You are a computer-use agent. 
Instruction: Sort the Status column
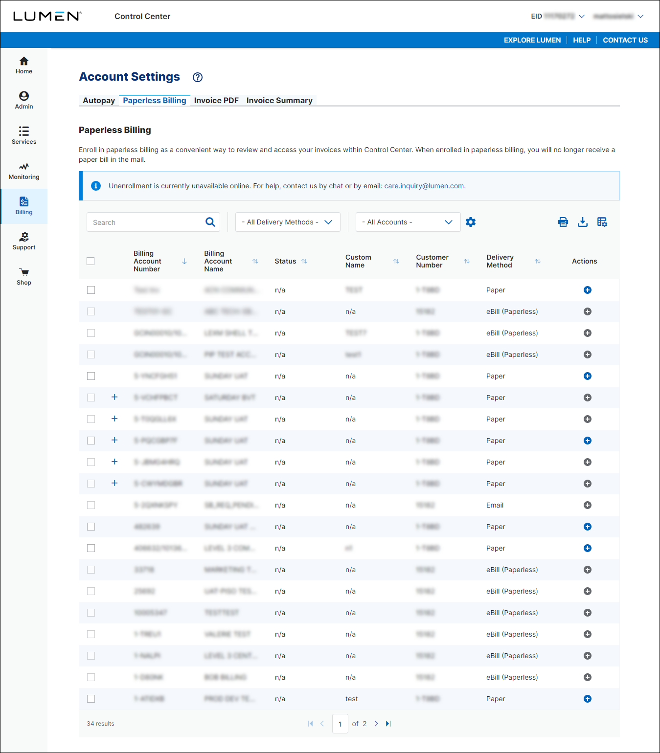[x=304, y=261]
